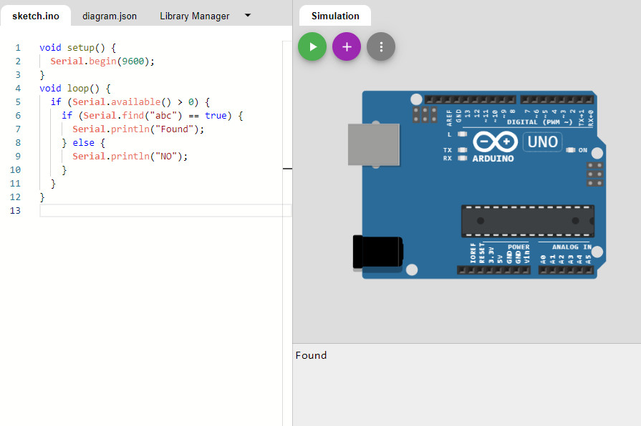Click the power pin header strip
This screenshot has width=641, height=426.
tap(494, 270)
